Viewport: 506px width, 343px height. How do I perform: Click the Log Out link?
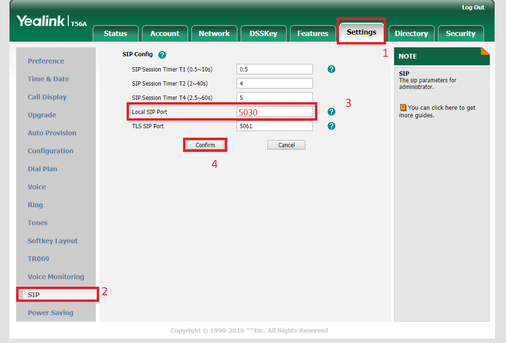point(473,8)
